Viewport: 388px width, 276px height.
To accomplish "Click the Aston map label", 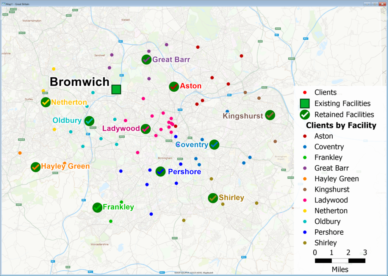I will (x=191, y=86).
